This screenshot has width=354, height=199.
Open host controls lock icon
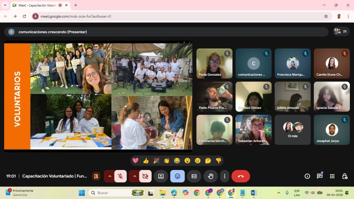tap(345, 176)
